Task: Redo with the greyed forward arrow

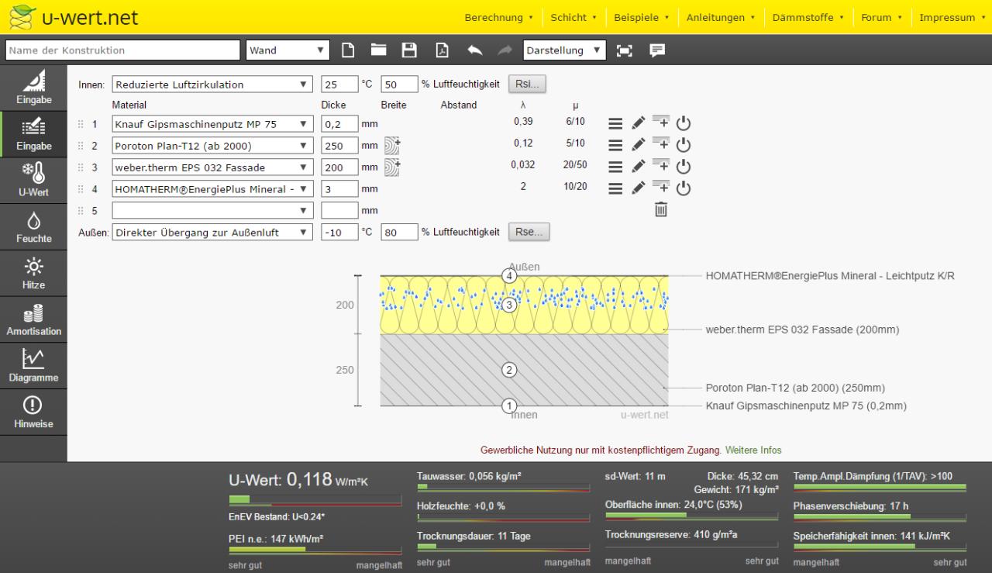Action: pyautogui.click(x=505, y=50)
